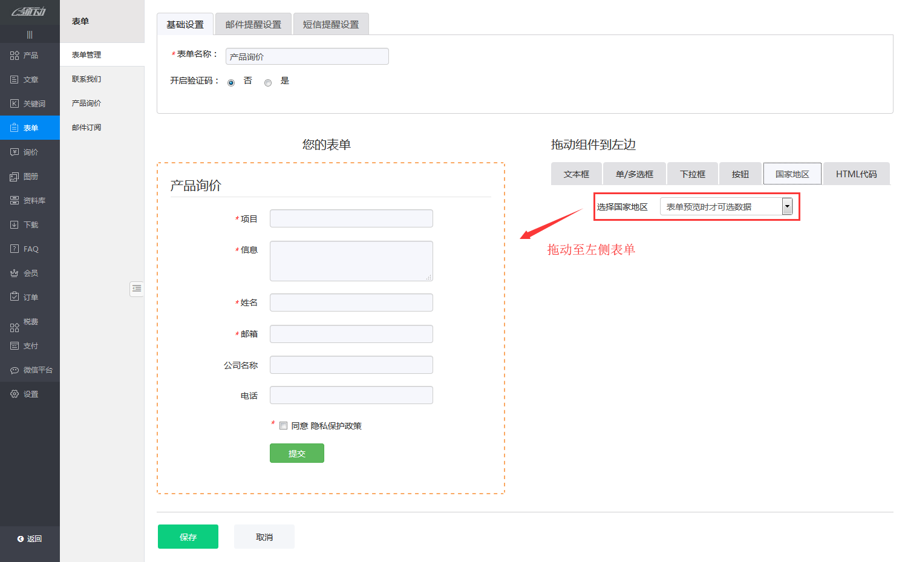Click the green 保存 button
Image resolution: width=905 pixels, height=562 pixels.
click(x=188, y=537)
